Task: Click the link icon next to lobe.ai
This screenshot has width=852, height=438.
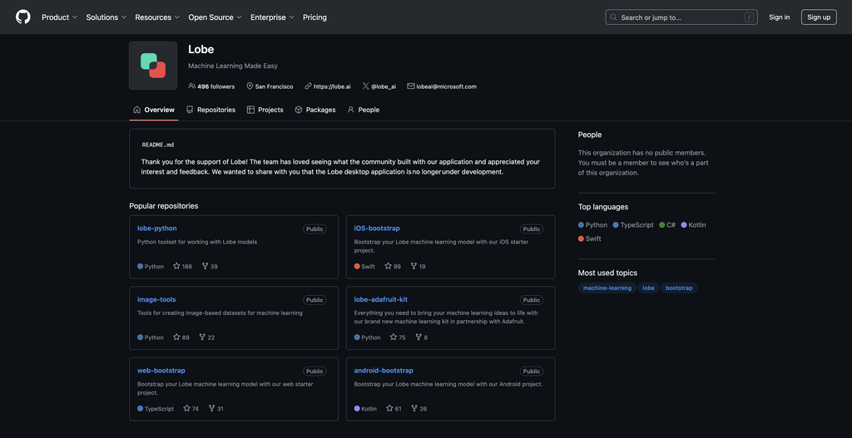Action: 308,86
